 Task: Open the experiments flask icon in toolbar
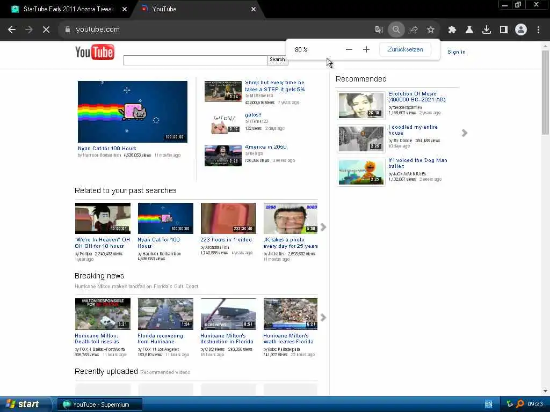469,30
